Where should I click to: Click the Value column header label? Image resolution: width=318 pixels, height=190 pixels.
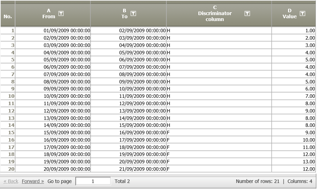tap(290, 16)
